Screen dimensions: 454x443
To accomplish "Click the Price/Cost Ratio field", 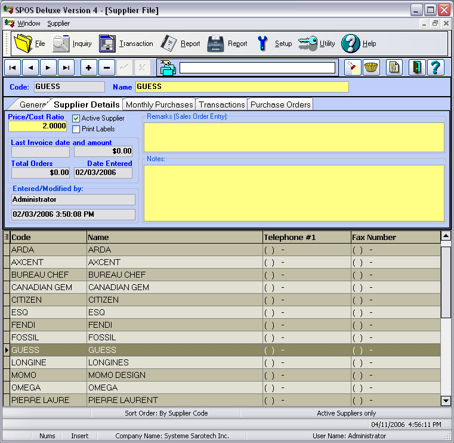I will click(x=38, y=126).
